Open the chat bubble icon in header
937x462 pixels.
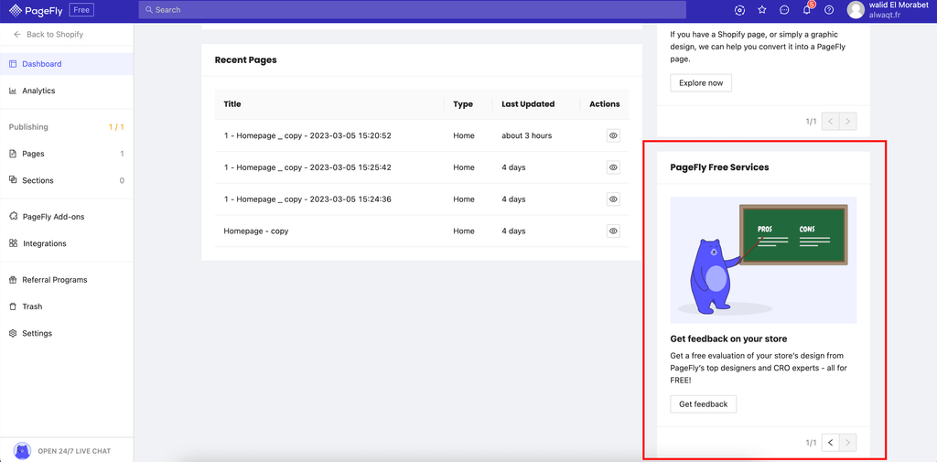(784, 10)
